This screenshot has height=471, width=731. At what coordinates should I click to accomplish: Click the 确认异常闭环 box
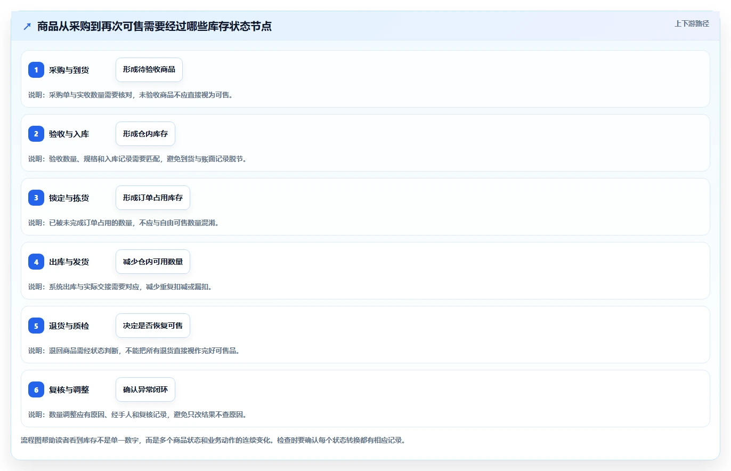pyautogui.click(x=145, y=389)
